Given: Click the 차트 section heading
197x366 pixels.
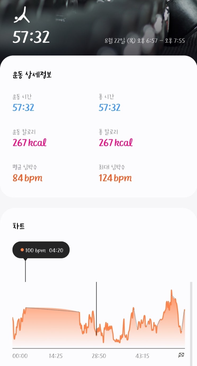Looking at the screenshot, I should pyautogui.click(x=19, y=226).
